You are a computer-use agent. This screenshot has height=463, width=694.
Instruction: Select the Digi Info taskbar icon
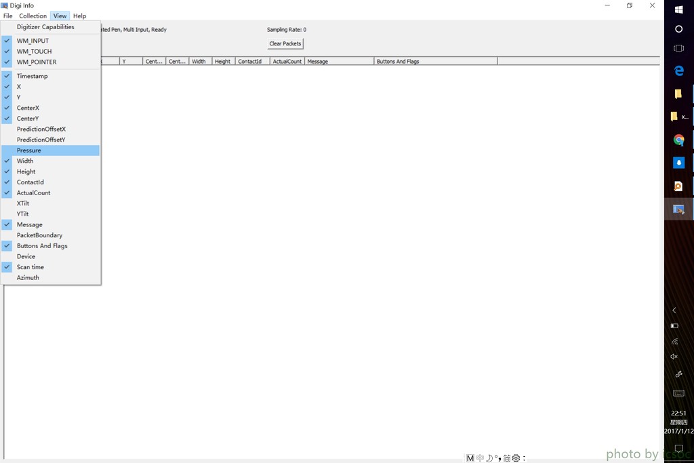(x=678, y=209)
